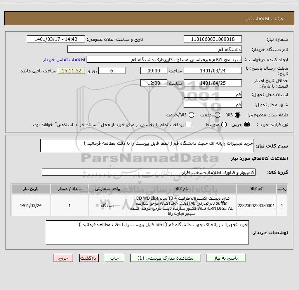Click the طبقه بندی موضوعی label
The image size is (299, 290).
point(268,115)
